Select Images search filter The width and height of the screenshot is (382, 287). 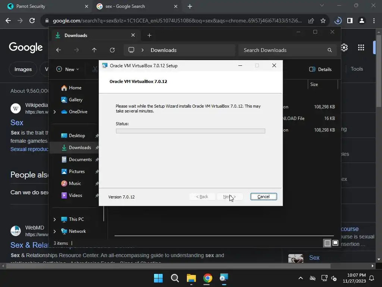(x=23, y=69)
